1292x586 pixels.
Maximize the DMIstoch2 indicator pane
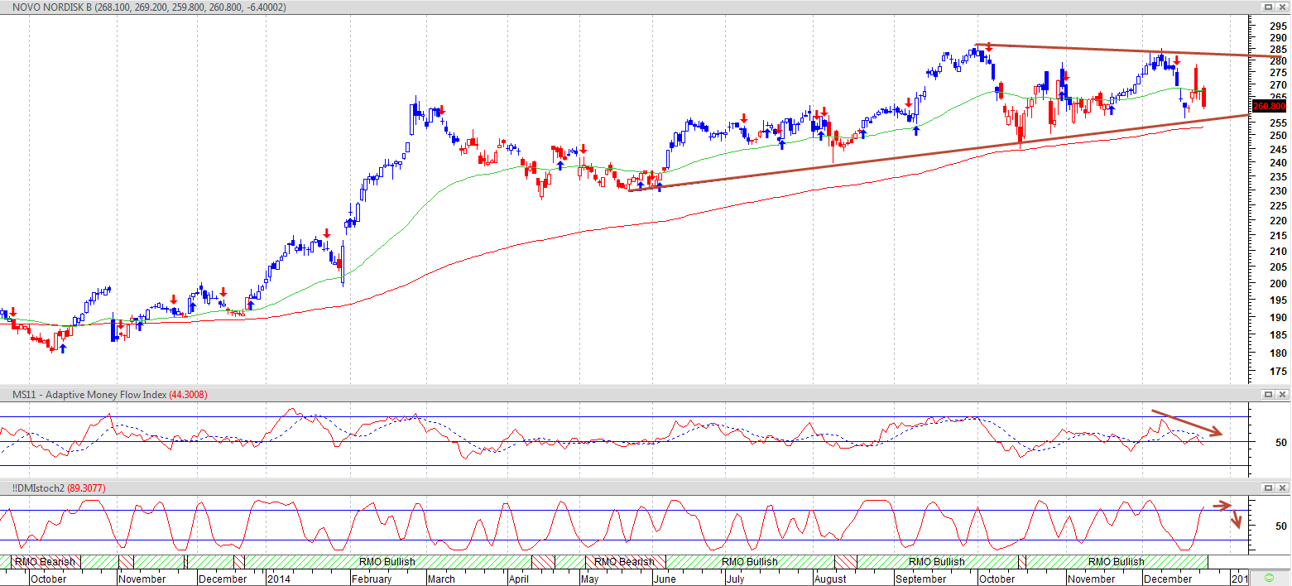[x=1267, y=488]
